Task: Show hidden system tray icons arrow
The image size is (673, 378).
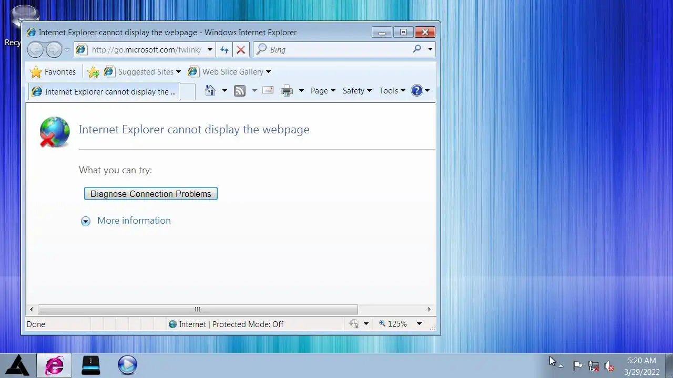Action: [x=560, y=365]
